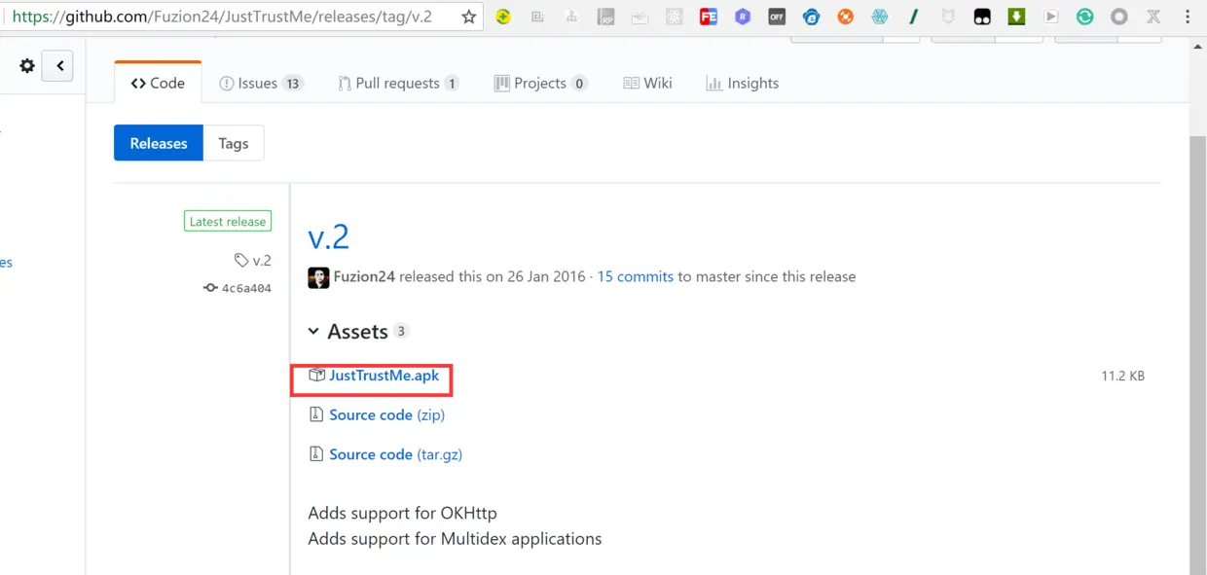Image resolution: width=1207 pixels, height=575 pixels.
Task: Open the Wiki tab
Action: 647,83
